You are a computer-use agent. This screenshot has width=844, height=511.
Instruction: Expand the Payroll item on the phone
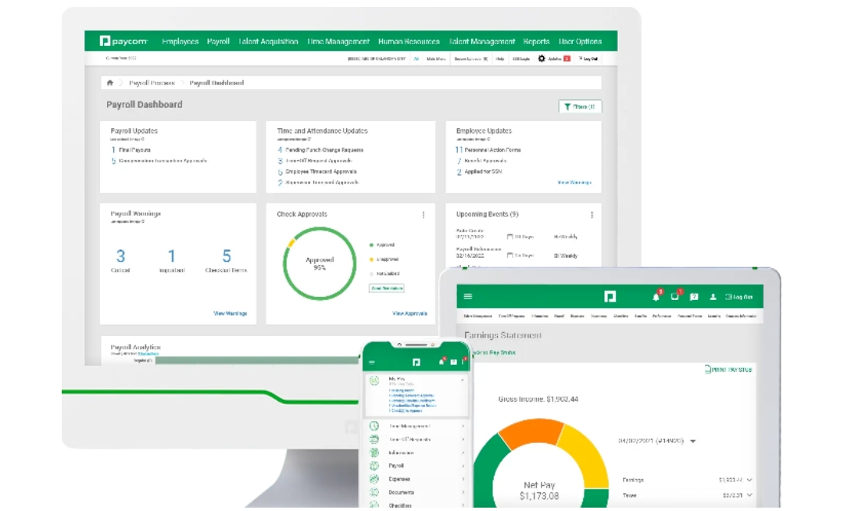click(463, 466)
